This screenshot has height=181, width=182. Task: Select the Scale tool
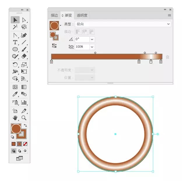24,65
